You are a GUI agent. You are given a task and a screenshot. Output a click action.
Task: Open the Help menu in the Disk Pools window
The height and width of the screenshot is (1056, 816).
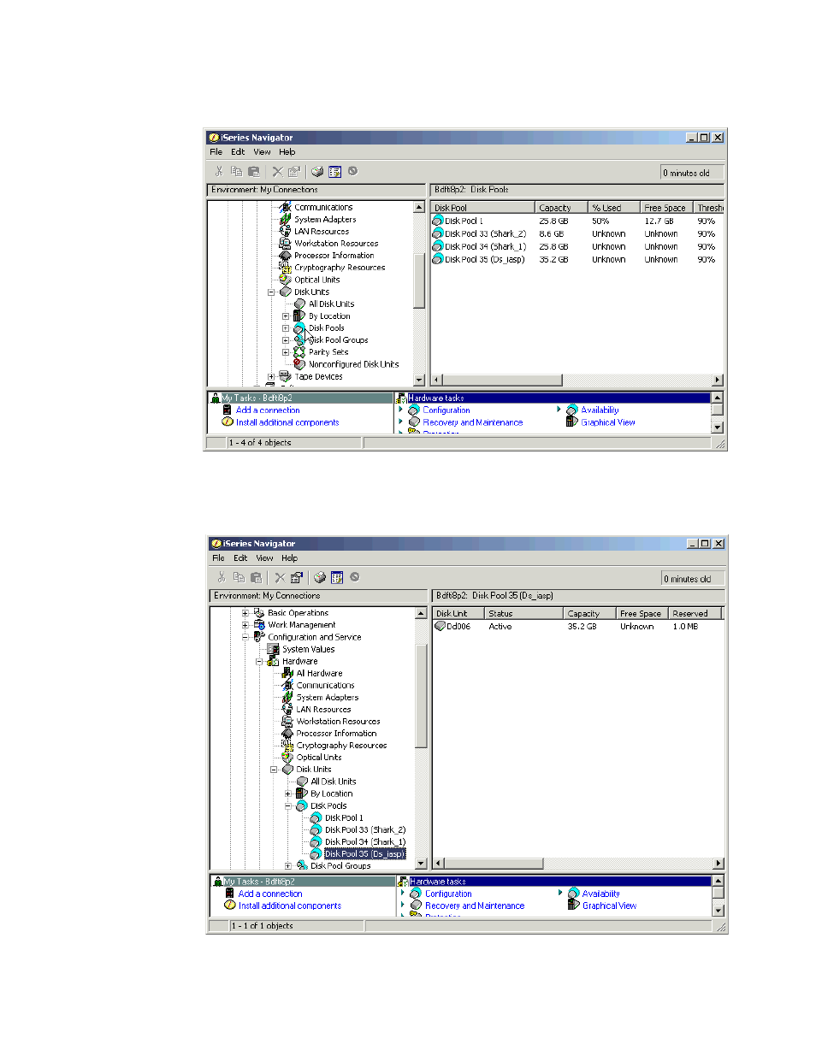287,151
